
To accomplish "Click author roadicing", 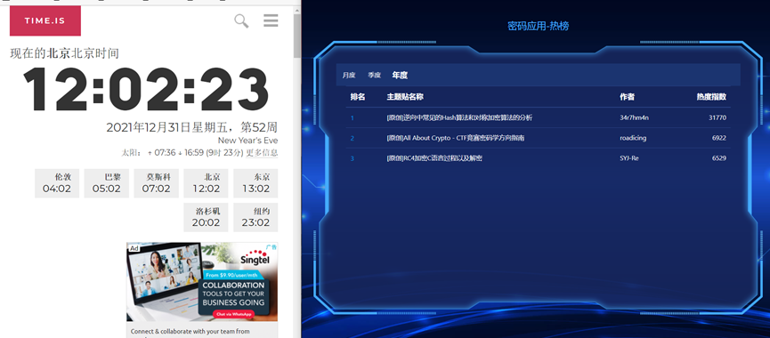I will tap(633, 139).
